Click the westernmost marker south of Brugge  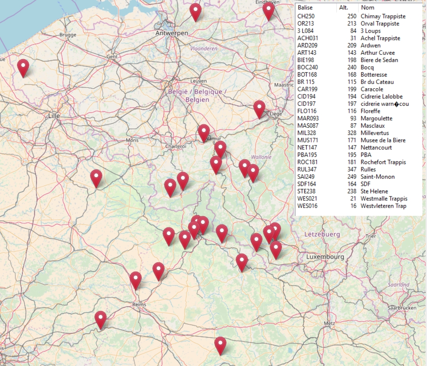pyautogui.click(x=23, y=67)
